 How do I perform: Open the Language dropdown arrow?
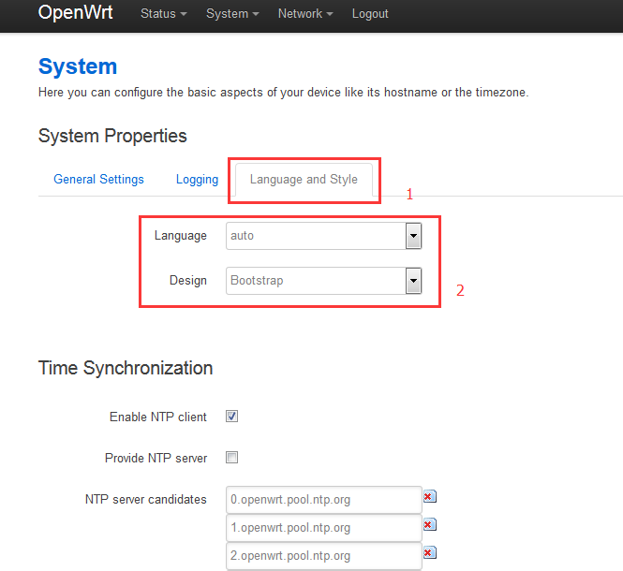(x=413, y=236)
